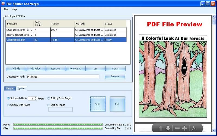This screenshot has height=136, width=217.
Task: Switch to the Merger tab
Action: [x=10, y=88]
